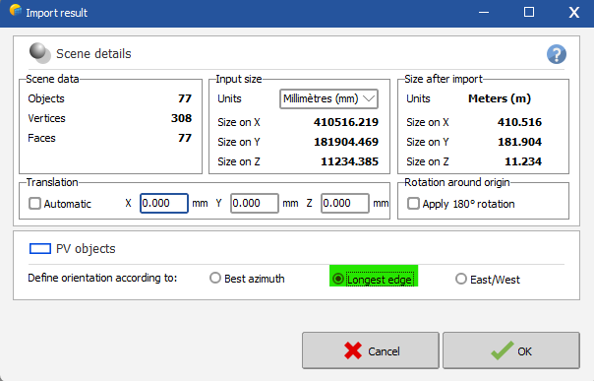
Task: Click the PV objects heading
Action: click(x=86, y=249)
